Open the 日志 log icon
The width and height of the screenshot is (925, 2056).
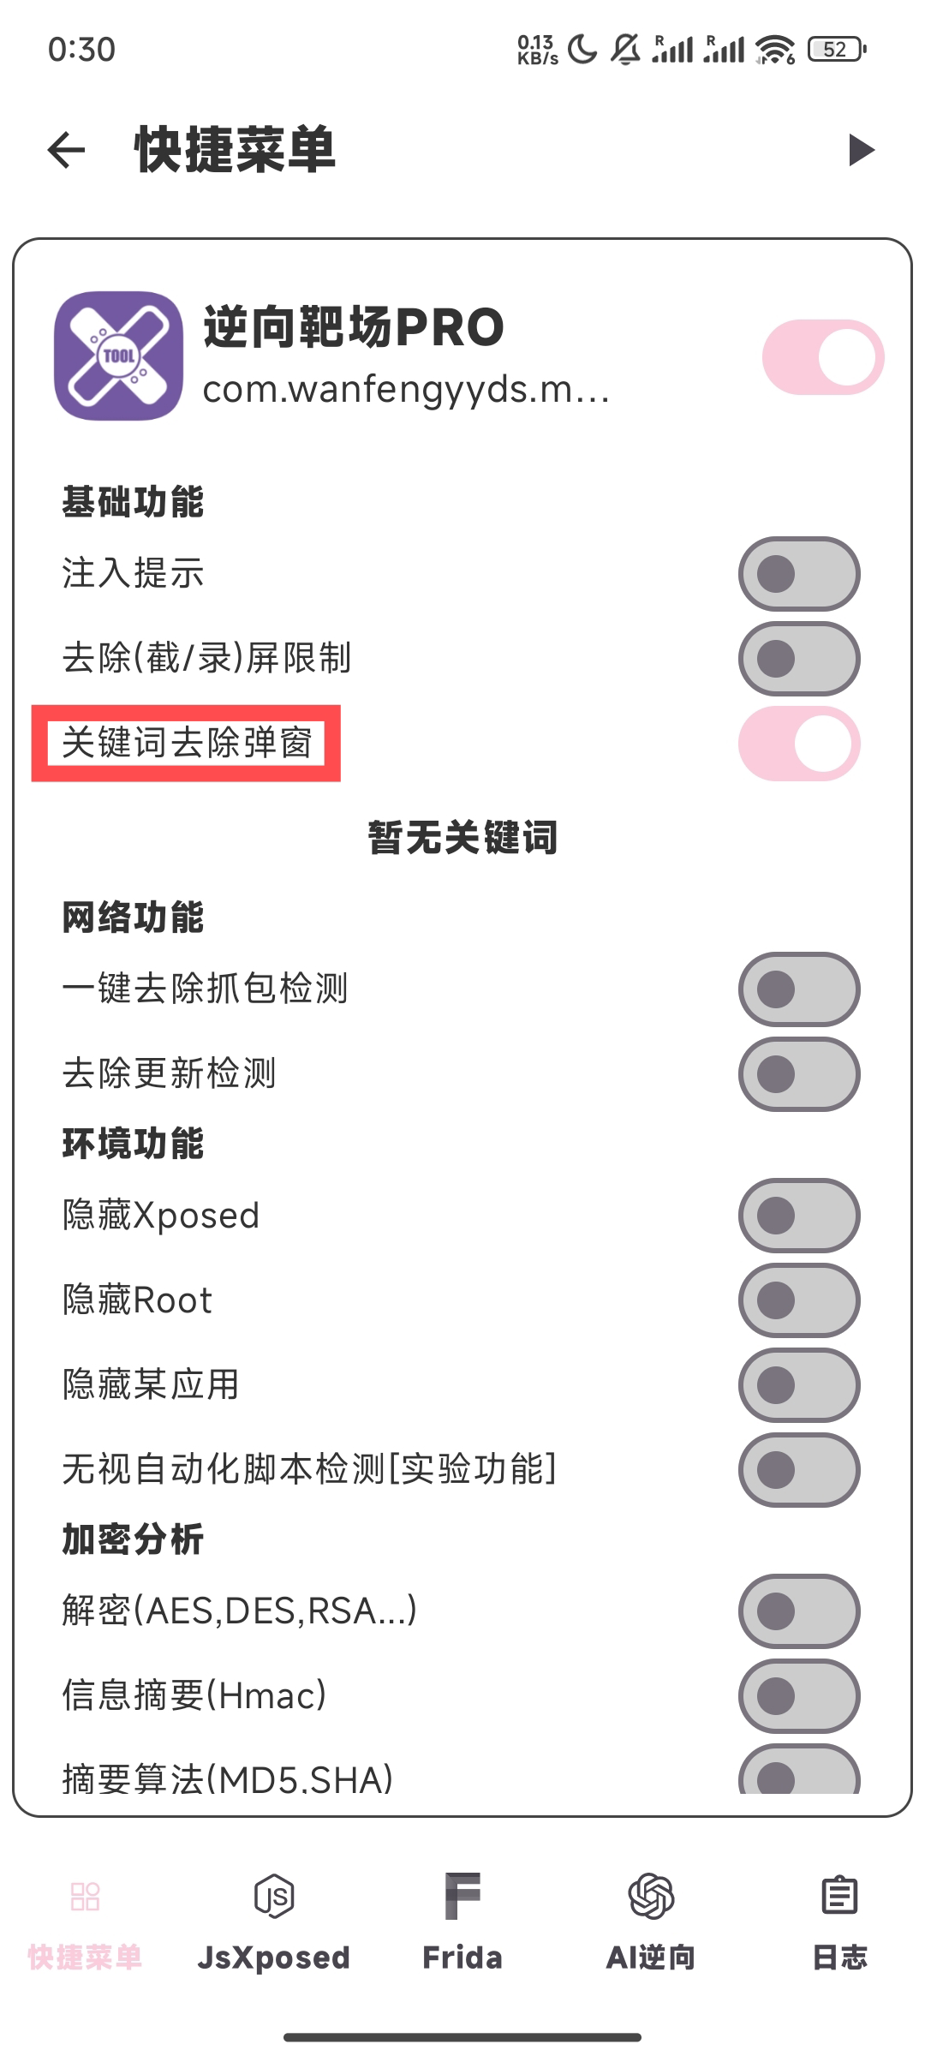click(x=839, y=1897)
